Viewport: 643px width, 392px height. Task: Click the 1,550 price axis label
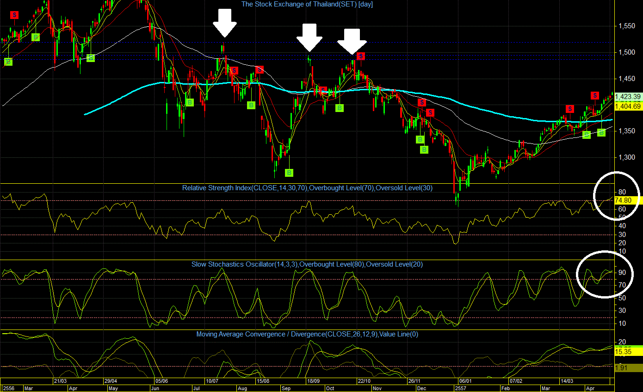coord(626,26)
